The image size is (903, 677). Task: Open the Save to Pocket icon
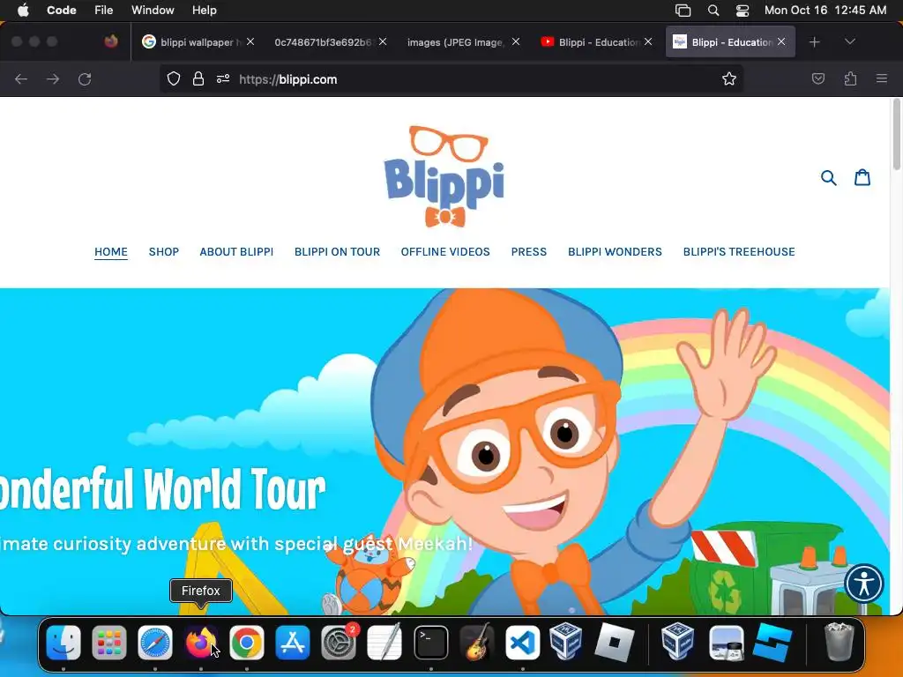pos(818,78)
